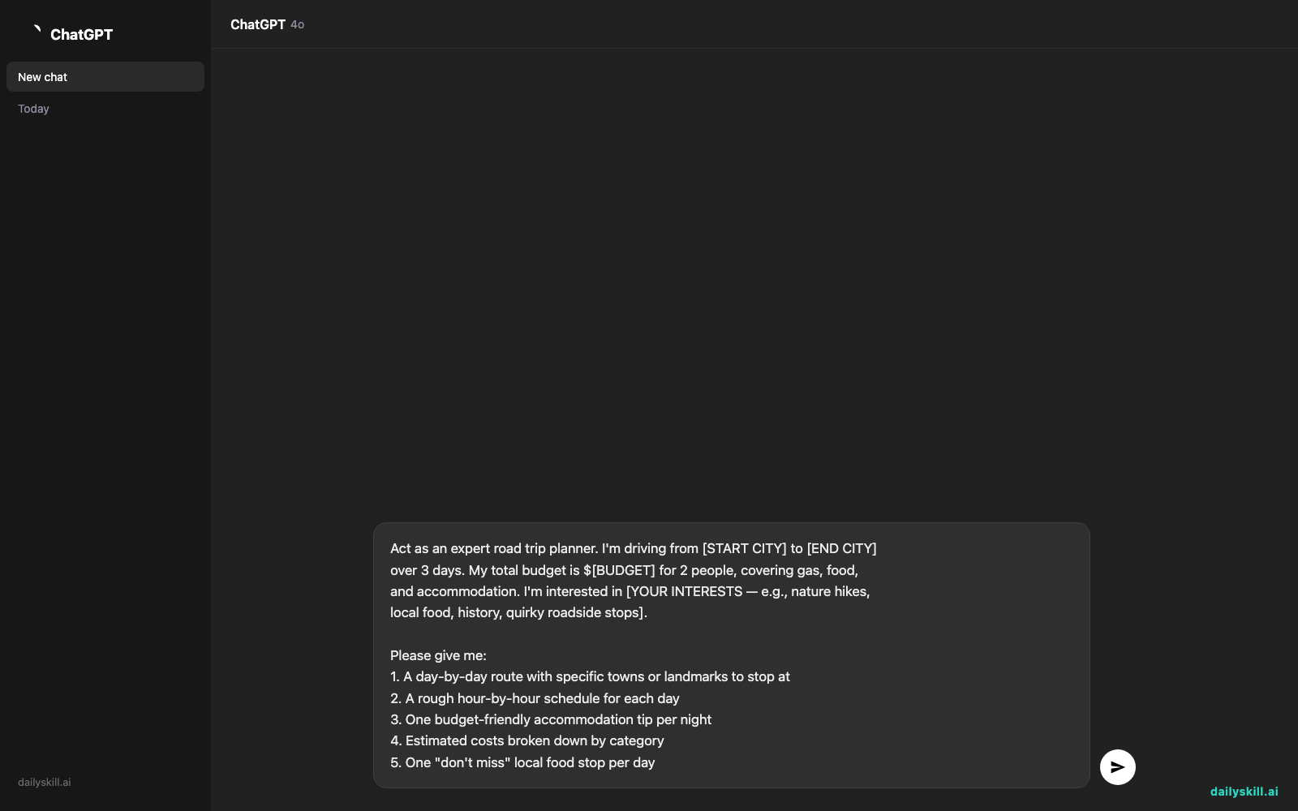
Task: Click the '$[BUDGET]' placeholder in prompt
Action: (619, 570)
